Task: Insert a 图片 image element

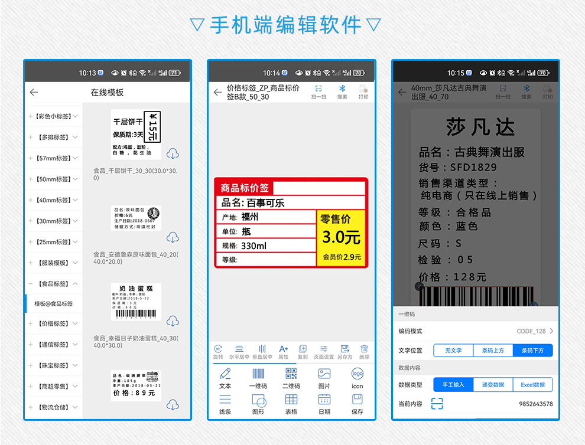Action: [324, 378]
